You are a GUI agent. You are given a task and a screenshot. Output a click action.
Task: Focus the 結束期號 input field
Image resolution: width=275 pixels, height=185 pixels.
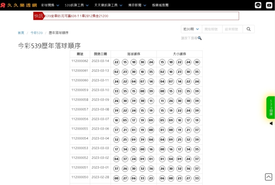[x=232, y=29]
